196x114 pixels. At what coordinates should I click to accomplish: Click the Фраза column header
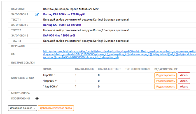click(x=47, y=69)
